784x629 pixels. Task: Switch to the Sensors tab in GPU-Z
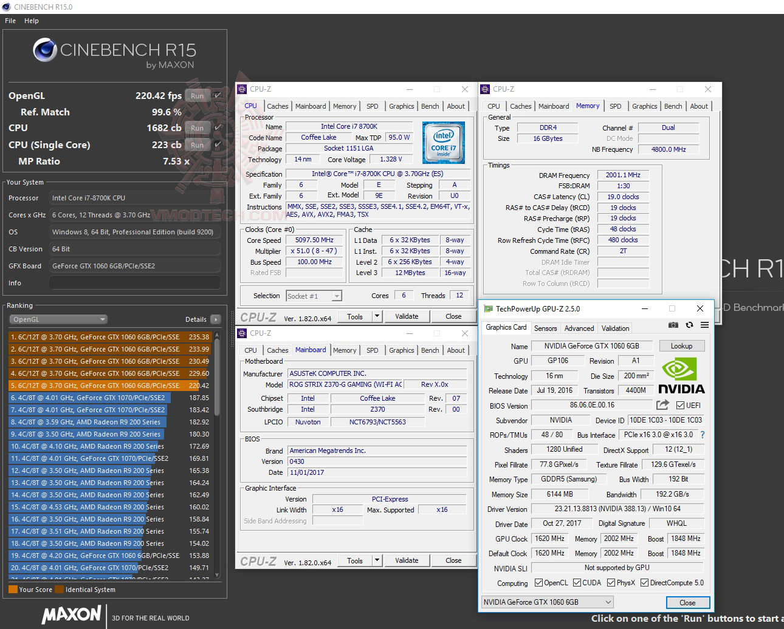545,328
